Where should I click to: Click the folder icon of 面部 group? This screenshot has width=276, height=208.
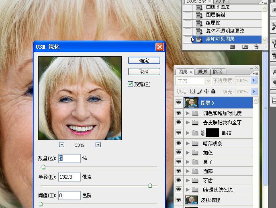[x=195, y=171]
